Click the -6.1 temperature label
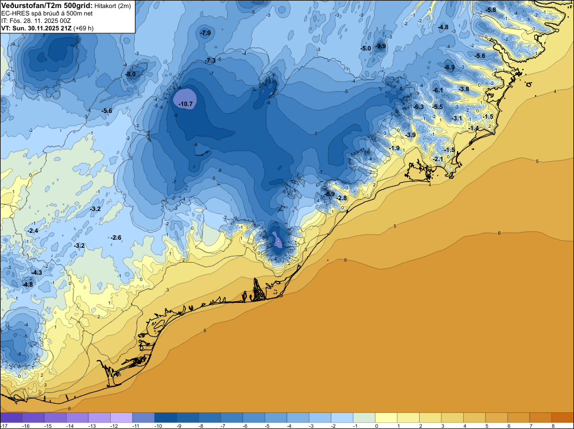 point(438,91)
